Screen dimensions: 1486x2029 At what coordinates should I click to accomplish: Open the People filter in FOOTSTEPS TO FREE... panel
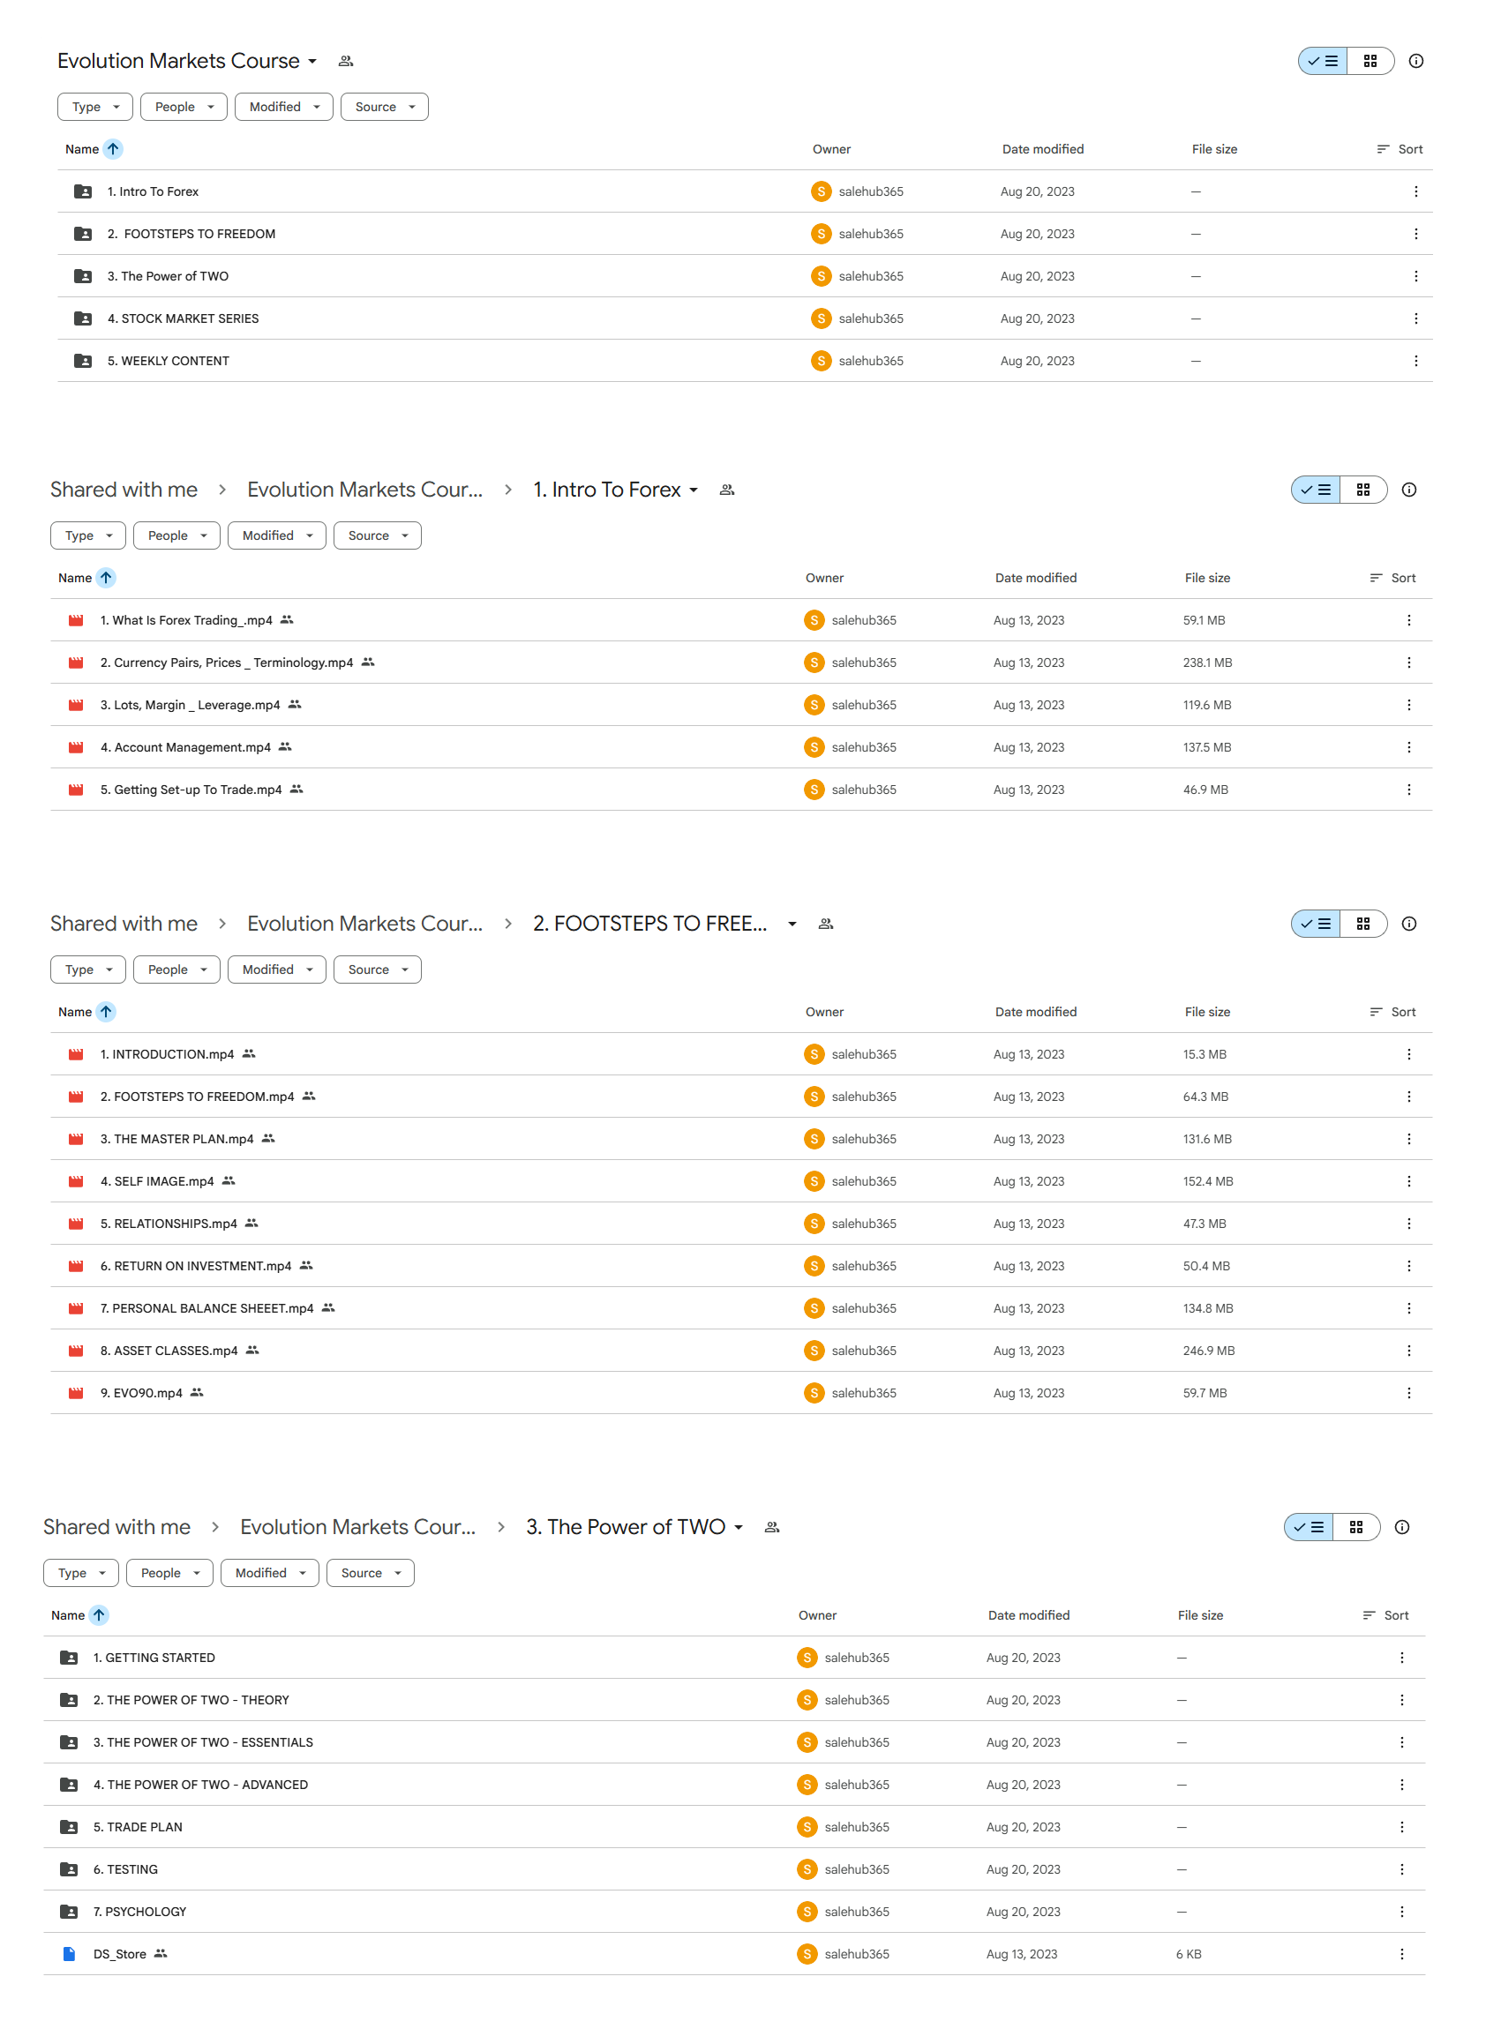click(176, 970)
